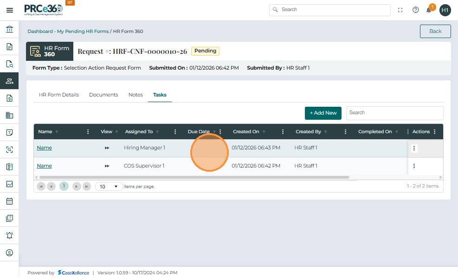Select the Tasks tab
This screenshot has width=458, height=278.
click(x=160, y=95)
